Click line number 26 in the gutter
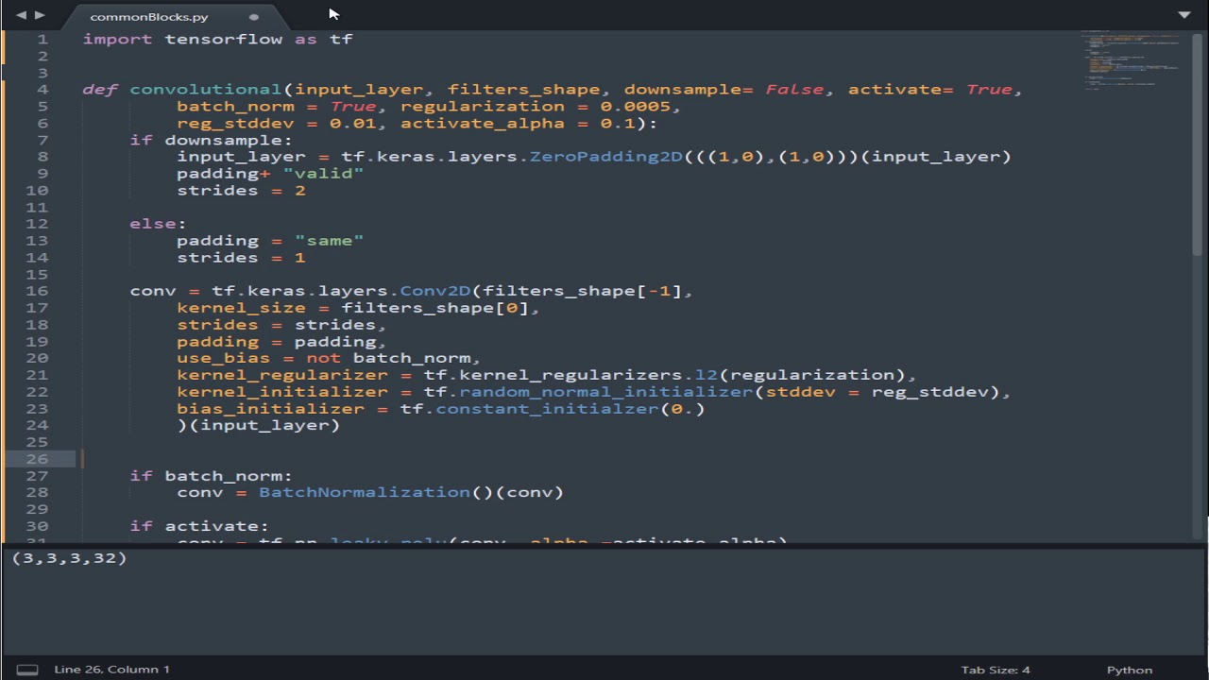Viewport: 1209px width, 680px height. pos(37,459)
